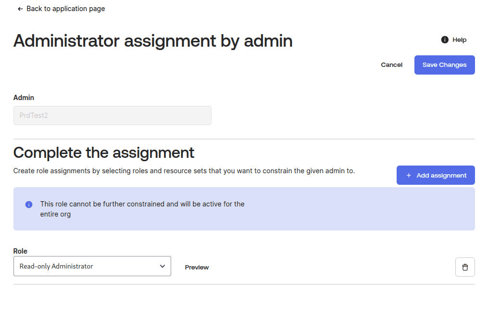Expand the Read-only Administrator chevron arrow
This screenshot has height=333, width=500.
162,266
